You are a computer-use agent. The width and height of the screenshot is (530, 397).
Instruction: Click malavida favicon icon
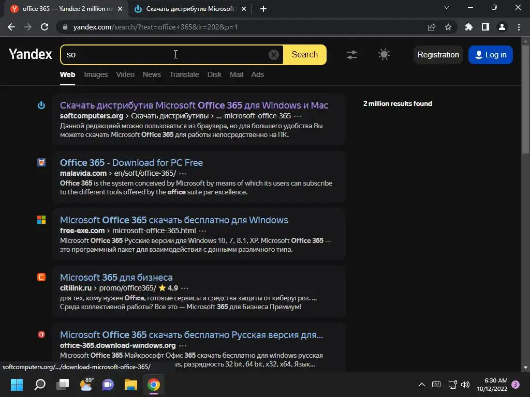pyautogui.click(x=41, y=162)
